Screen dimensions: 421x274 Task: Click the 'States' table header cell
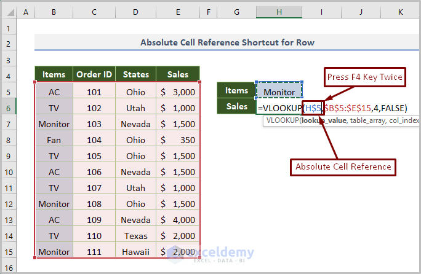coord(135,74)
